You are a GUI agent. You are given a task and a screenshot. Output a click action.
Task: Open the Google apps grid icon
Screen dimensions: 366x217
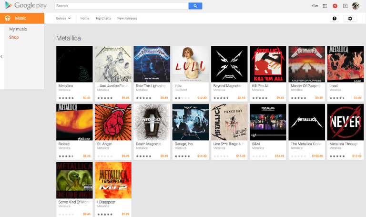point(325,6)
